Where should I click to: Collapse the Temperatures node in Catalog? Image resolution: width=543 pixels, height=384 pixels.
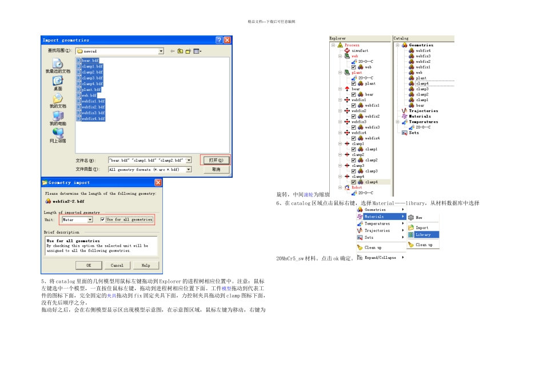tap(398, 122)
